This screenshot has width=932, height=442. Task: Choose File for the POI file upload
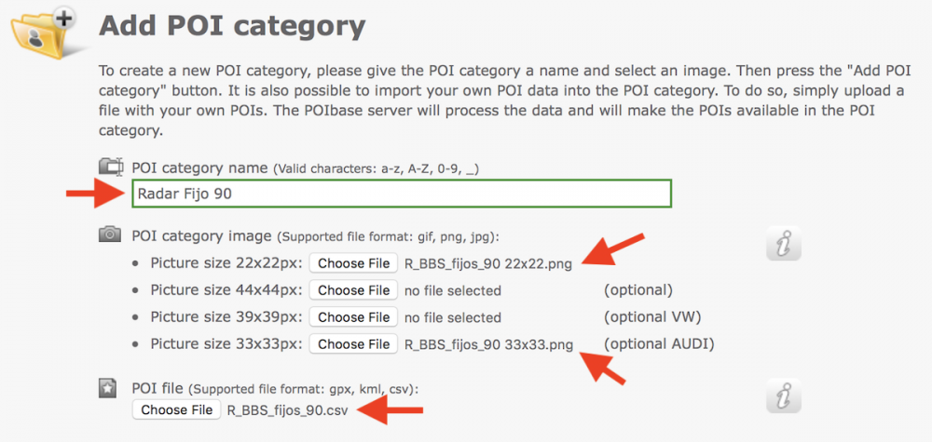coord(176,410)
